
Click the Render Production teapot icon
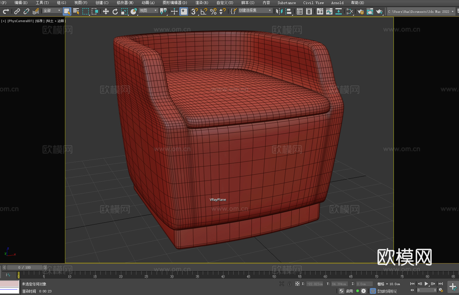coord(379,11)
